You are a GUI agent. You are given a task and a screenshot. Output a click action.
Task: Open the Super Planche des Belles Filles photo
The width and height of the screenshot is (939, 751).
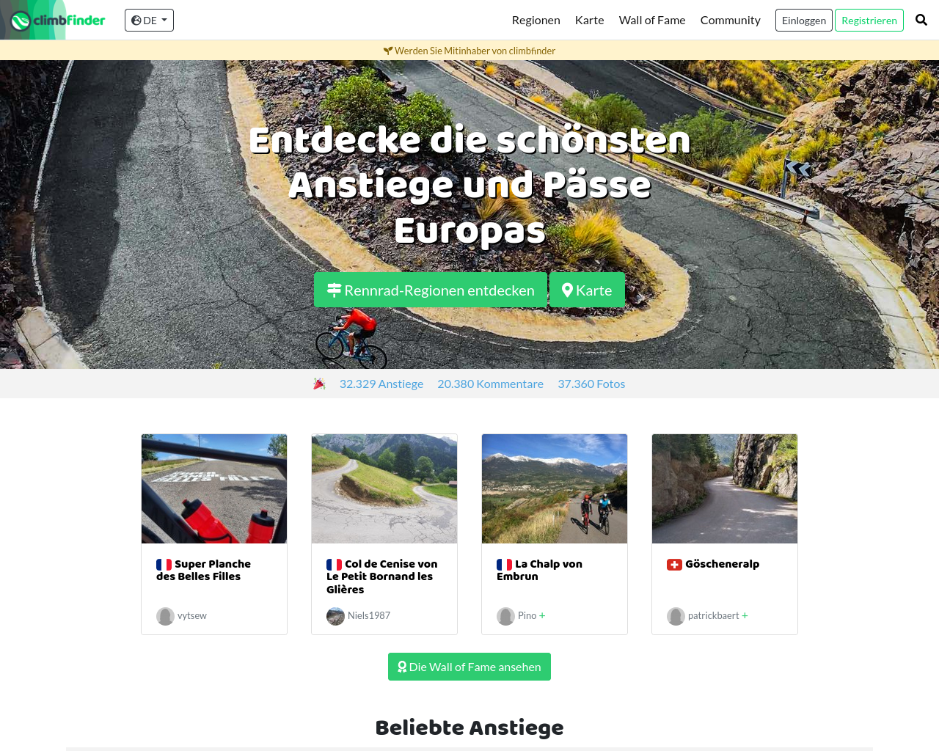point(214,488)
